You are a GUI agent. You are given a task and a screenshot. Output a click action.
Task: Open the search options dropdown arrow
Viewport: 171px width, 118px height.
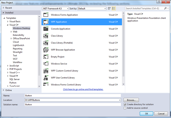pyautogui.click(x=168, y=8)
